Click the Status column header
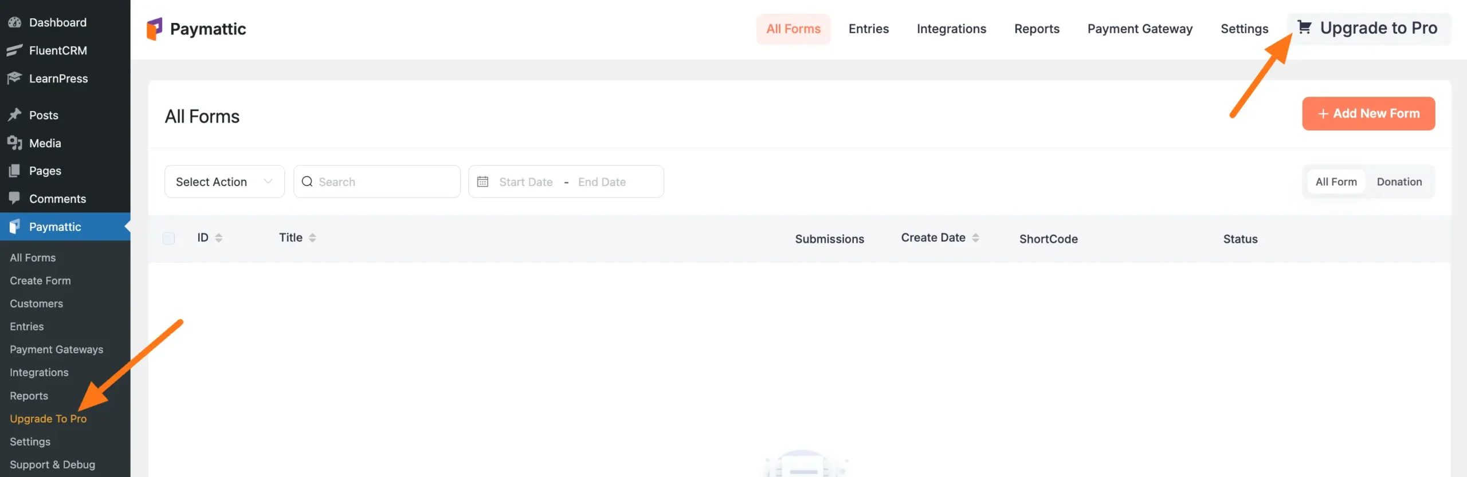 (x=1240, y=239)
